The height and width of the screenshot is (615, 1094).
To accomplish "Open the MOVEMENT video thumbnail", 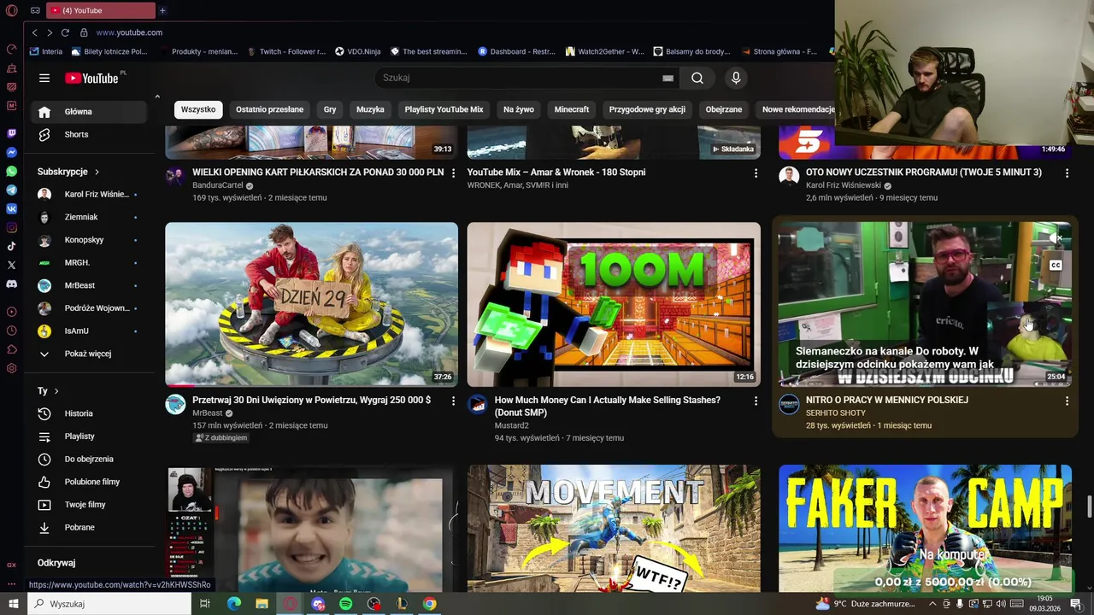I will 614,528.
